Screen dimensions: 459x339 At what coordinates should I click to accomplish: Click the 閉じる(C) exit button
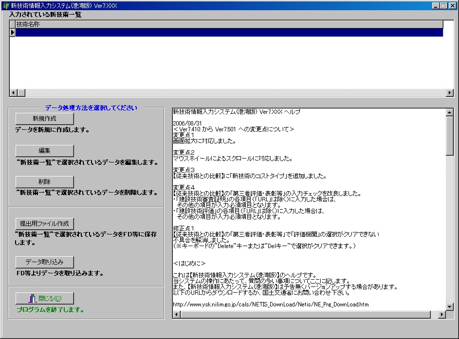45,299
